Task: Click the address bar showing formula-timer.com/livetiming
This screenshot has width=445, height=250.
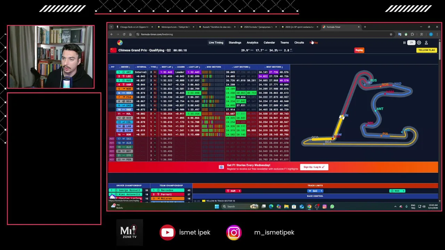Action: [x=261, y=34]
